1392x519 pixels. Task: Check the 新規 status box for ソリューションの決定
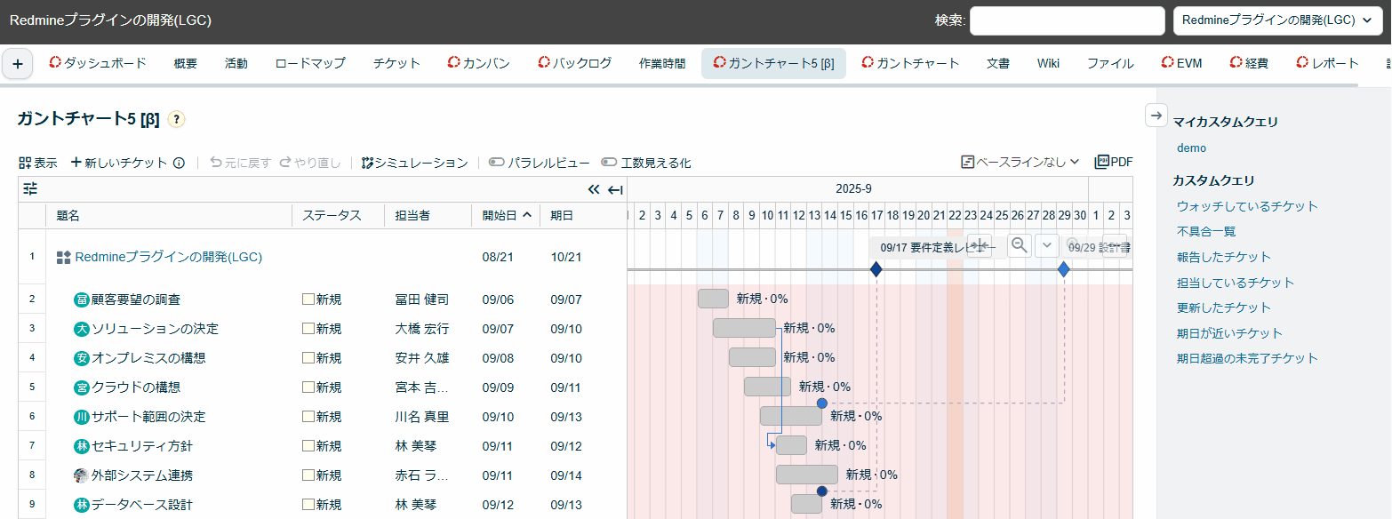308,329
